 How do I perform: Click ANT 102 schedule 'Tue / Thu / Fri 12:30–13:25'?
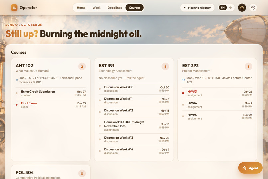click(38, 78)
